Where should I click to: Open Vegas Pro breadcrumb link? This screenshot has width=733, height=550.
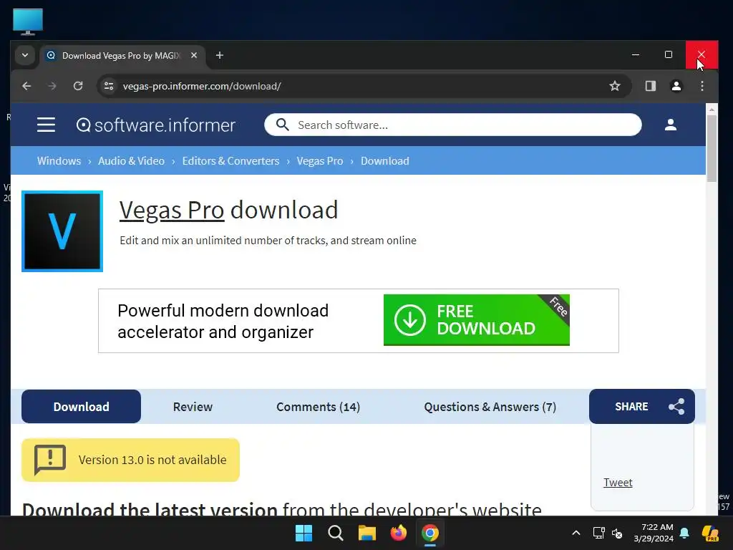(x=320, y=161)
